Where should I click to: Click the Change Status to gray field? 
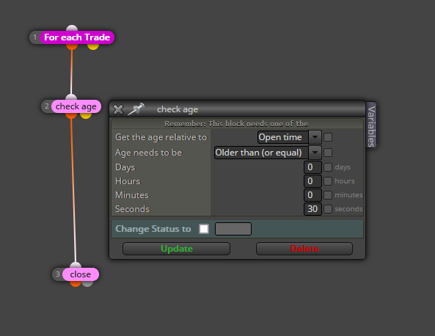(x=233, y=229)
